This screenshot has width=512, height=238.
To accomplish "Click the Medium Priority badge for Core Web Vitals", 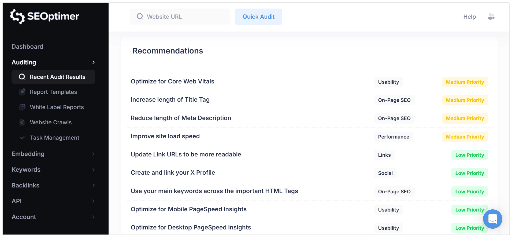I will click(465, 82).
